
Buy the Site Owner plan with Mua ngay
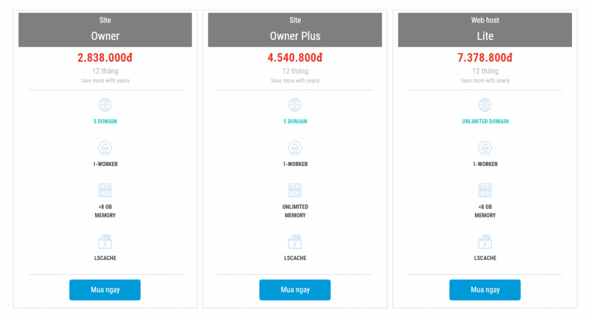[x=105, y=290]
